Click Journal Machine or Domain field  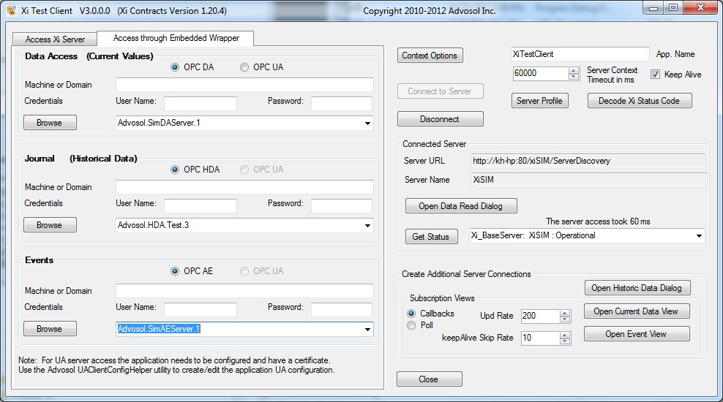pyautogui.click(x=244, y=187)
